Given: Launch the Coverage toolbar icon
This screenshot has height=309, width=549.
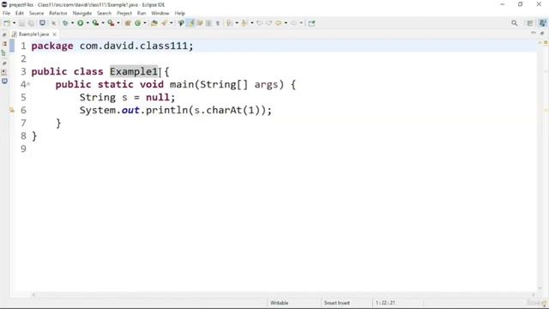Looking at the screenshot, I should coord(95,23).
